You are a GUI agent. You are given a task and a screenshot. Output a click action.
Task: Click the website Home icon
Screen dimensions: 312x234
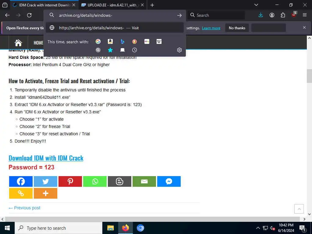pos(18,43)
